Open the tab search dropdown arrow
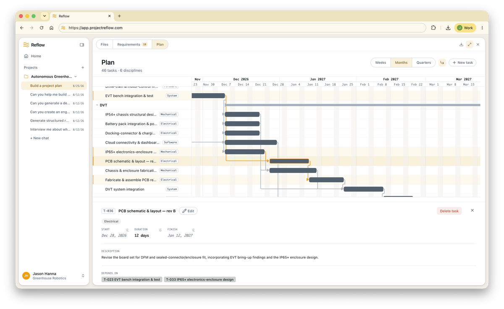 [45, 16]
